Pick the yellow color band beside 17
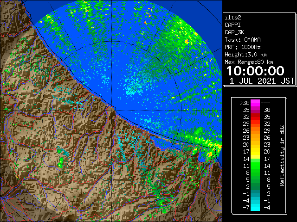The width and height of the screenshot is (297, 222). coord(255,152)
